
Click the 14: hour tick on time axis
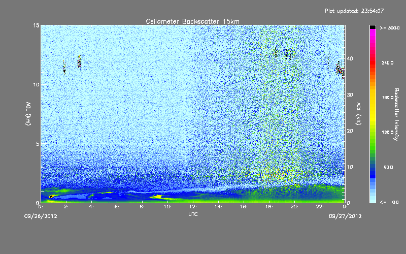click(218, 207)
